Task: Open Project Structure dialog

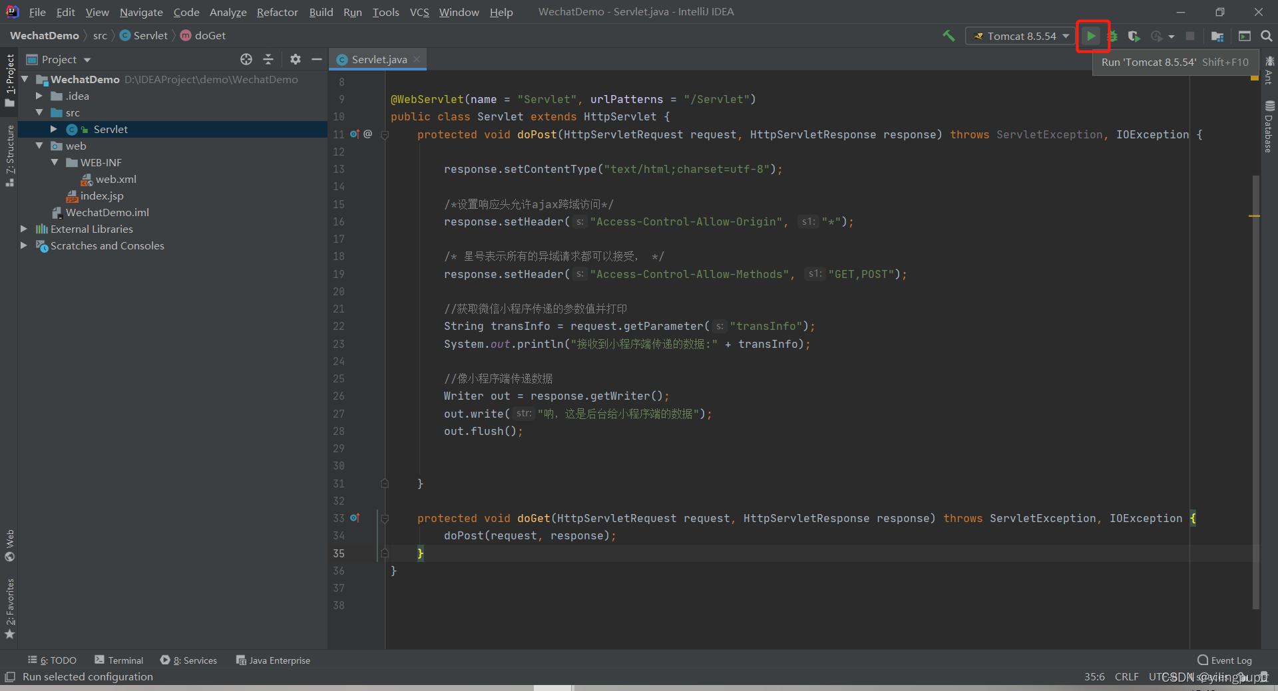Action: [1217, 36]
